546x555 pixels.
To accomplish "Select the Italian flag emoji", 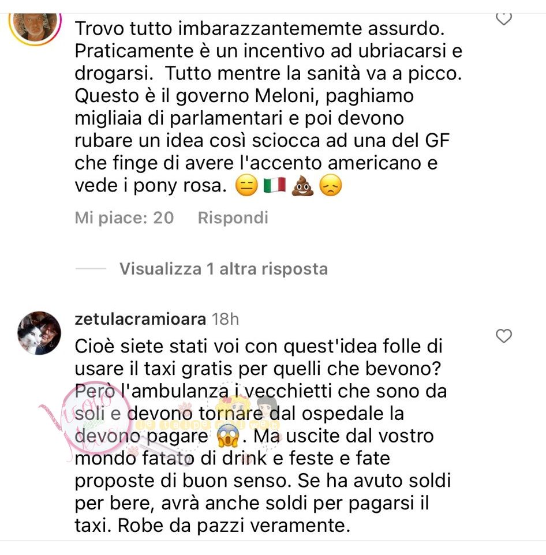I will coord(274,185).
